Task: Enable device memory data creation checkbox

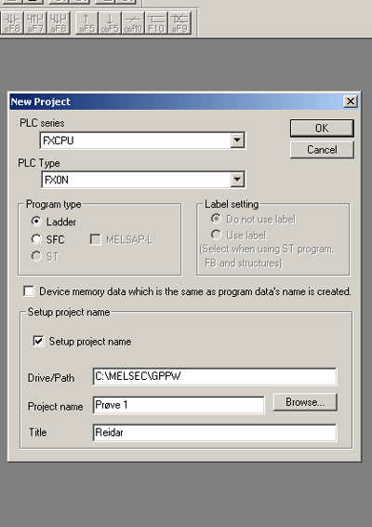Action: [x=29, y=291]
